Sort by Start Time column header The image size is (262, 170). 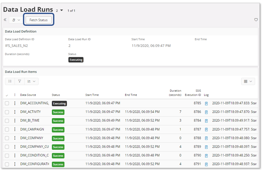pos(92,95)
